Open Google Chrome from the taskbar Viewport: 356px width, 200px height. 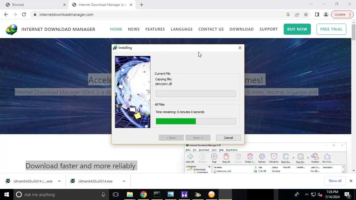pyautogui.click(x=143, y=194)
